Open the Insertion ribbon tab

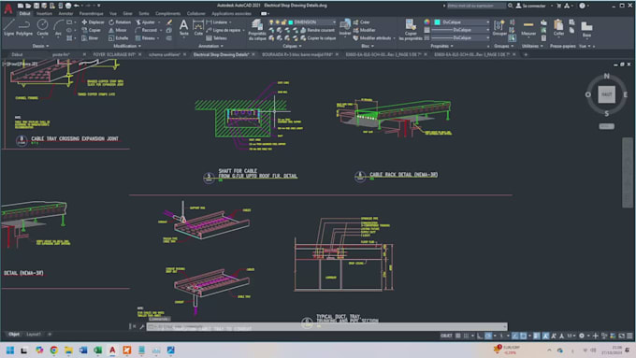[44, 13]
